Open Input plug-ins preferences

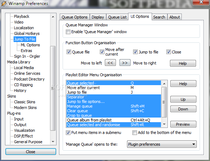click(19, 119)
